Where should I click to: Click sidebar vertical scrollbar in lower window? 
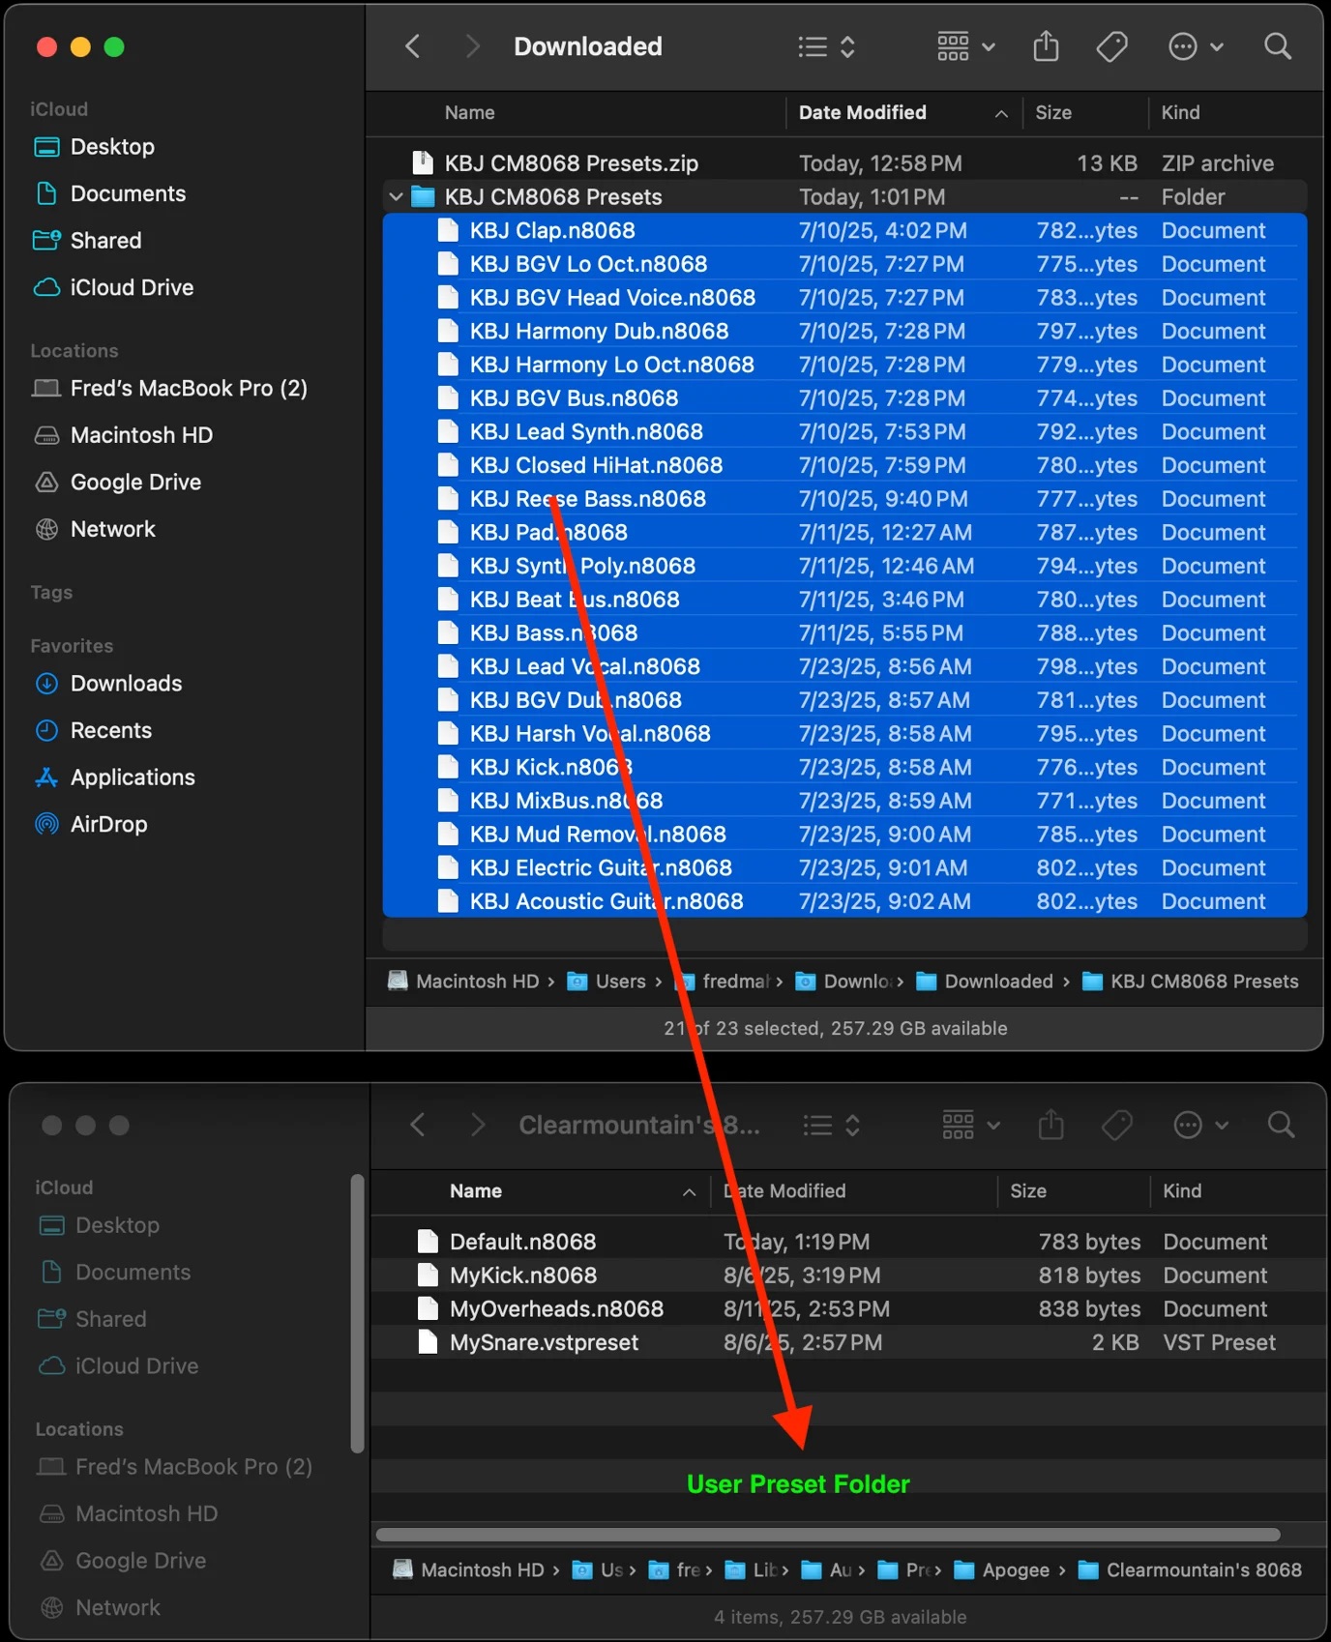(357, 1314)
